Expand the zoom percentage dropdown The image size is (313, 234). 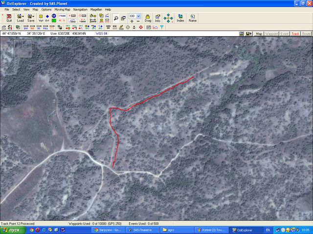[x=139, y=16]
